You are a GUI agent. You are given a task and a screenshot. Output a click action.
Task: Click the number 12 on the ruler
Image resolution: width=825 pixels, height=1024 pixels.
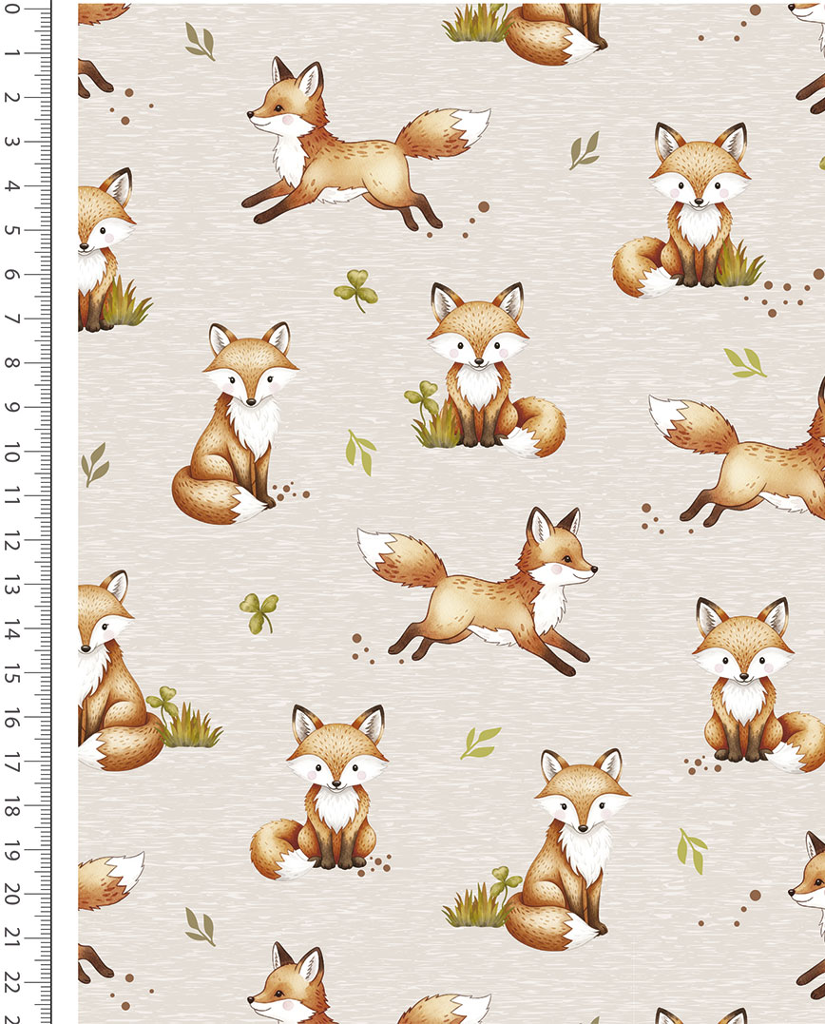click(12, 542)
